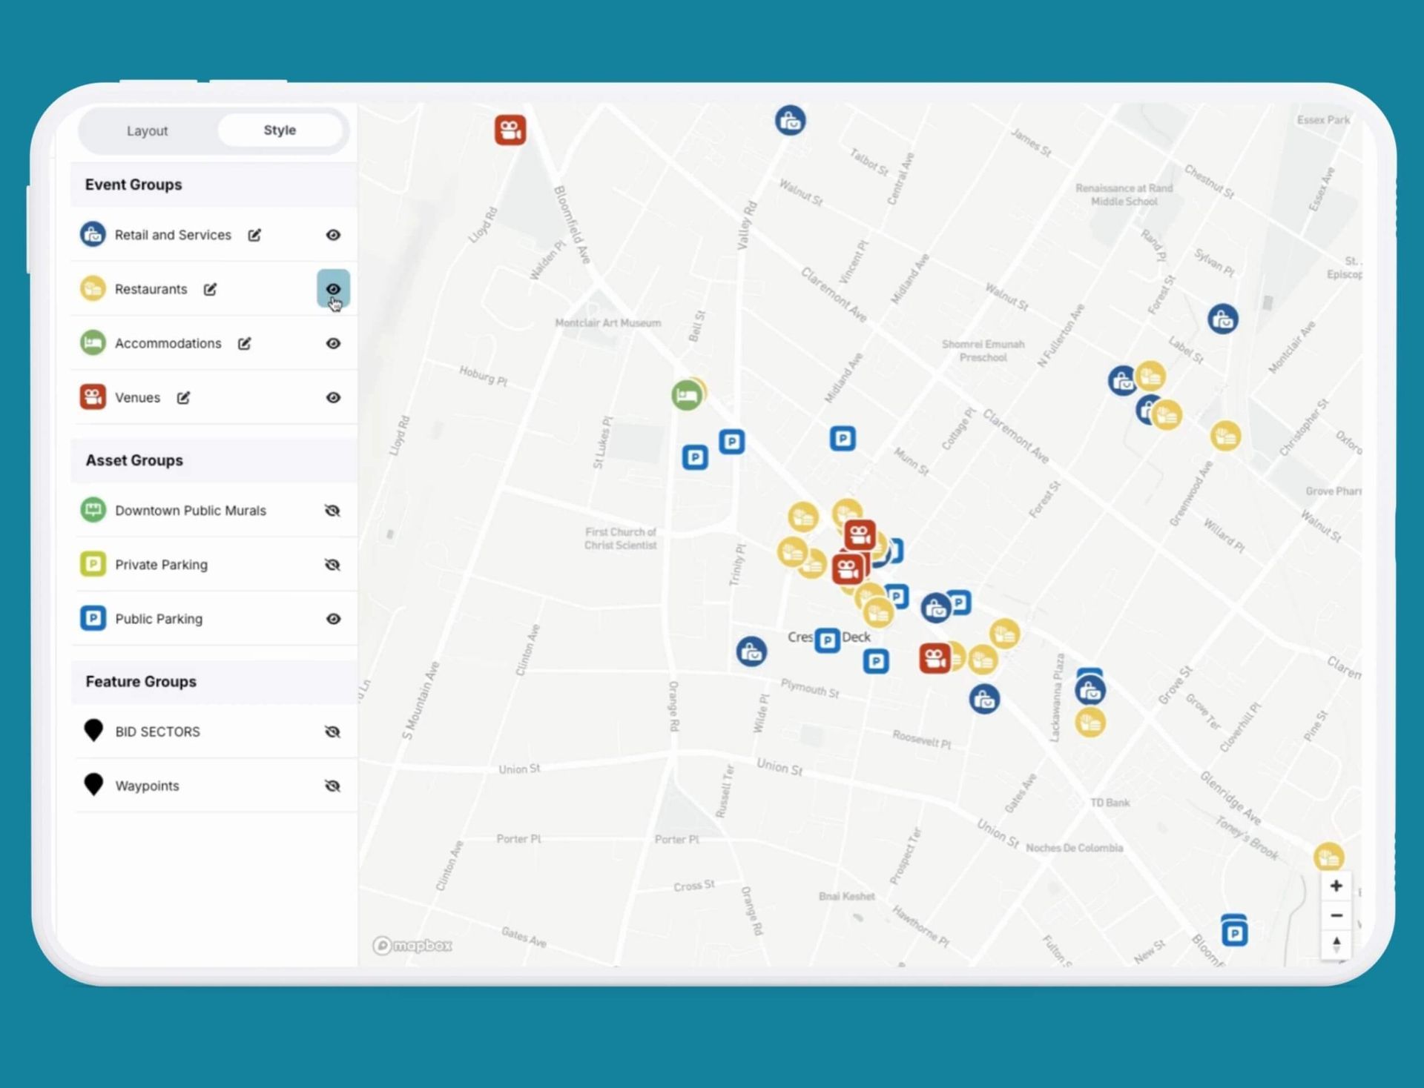
Task: Click the Retail and Services group icon
Action: click(x=93, y=234)
